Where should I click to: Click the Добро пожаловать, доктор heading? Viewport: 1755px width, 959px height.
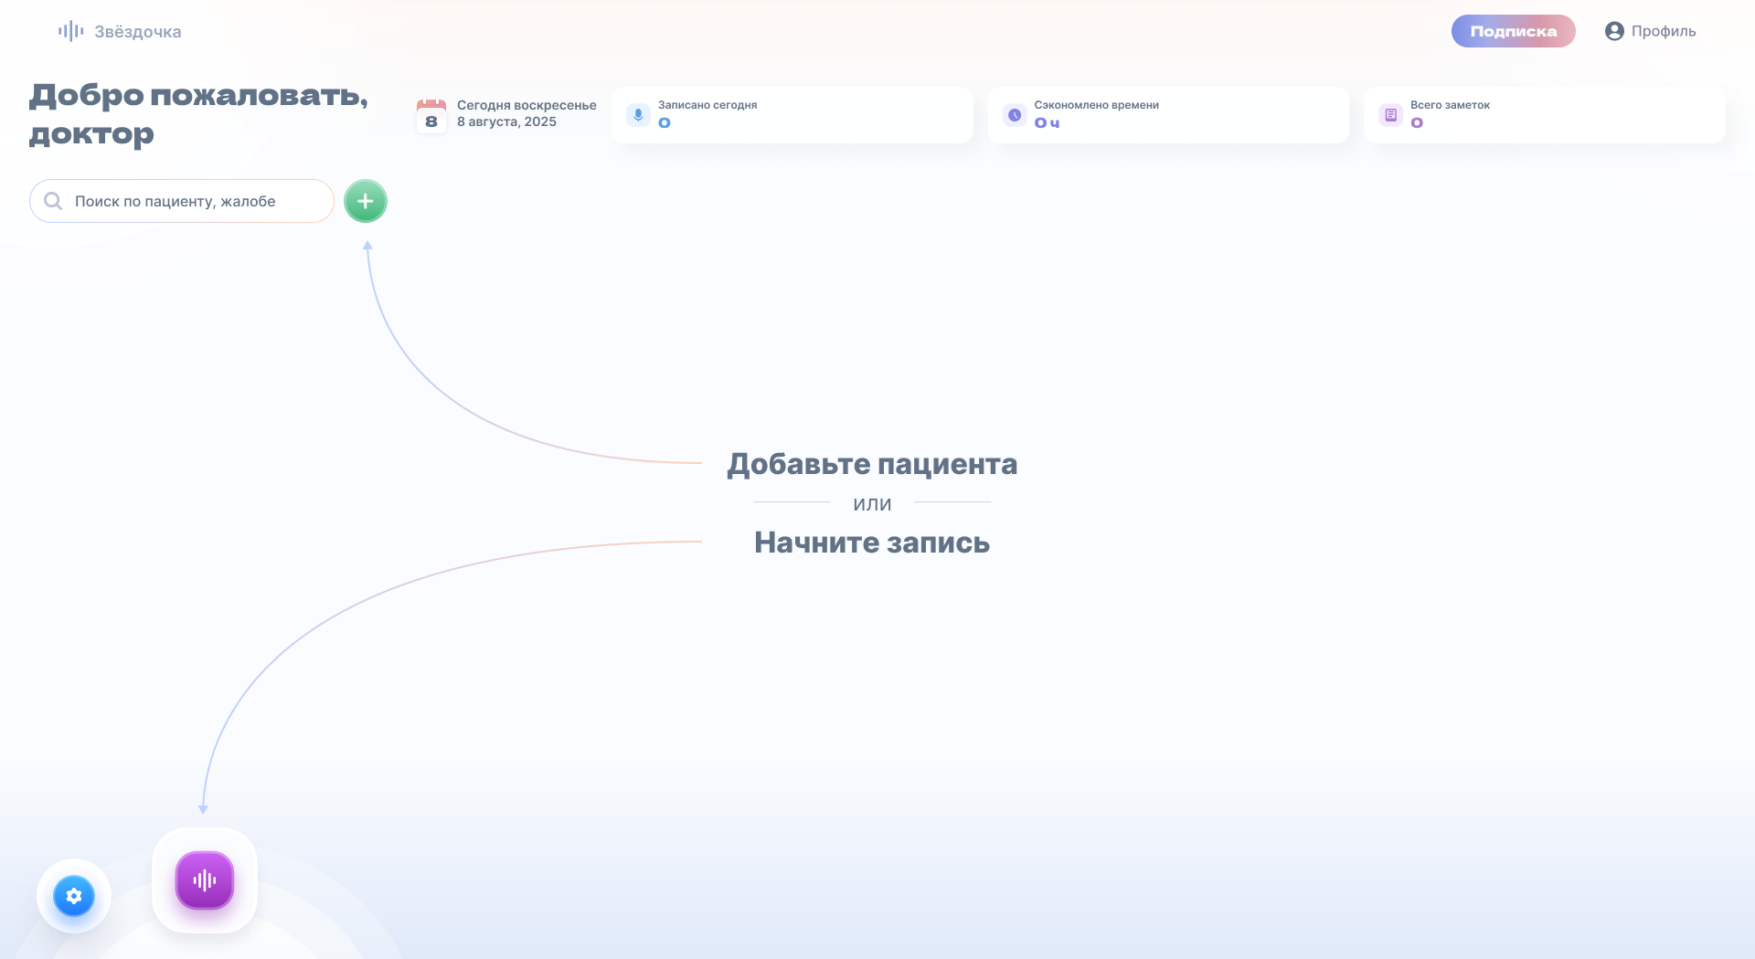(x=198, y=114)
